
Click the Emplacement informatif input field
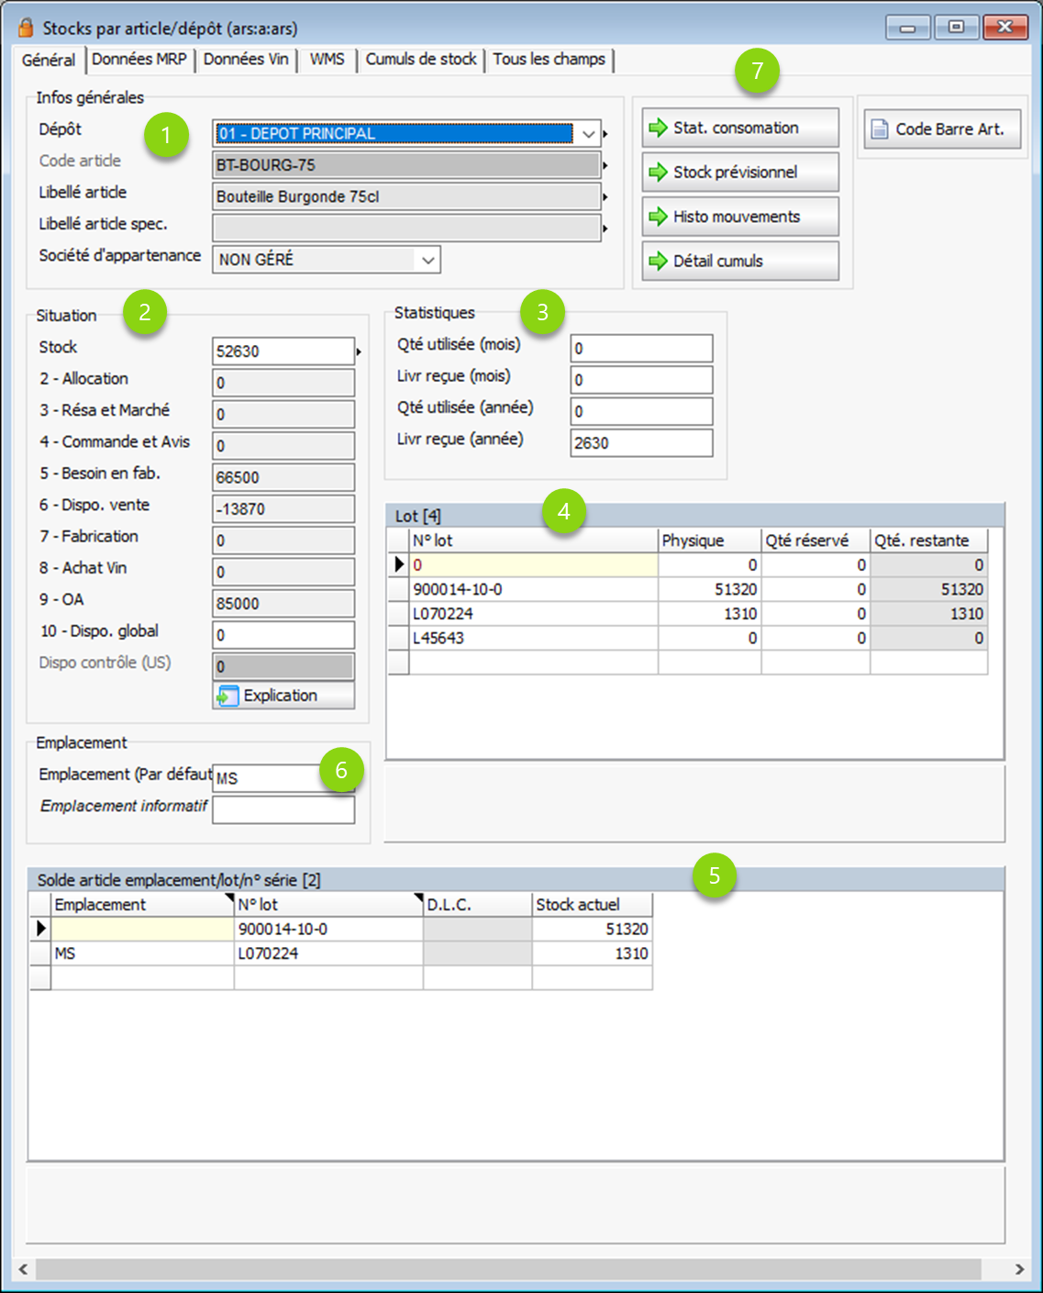(283, 809)
